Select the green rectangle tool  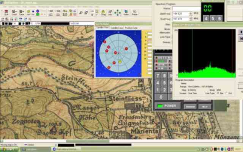coord(38,14)
